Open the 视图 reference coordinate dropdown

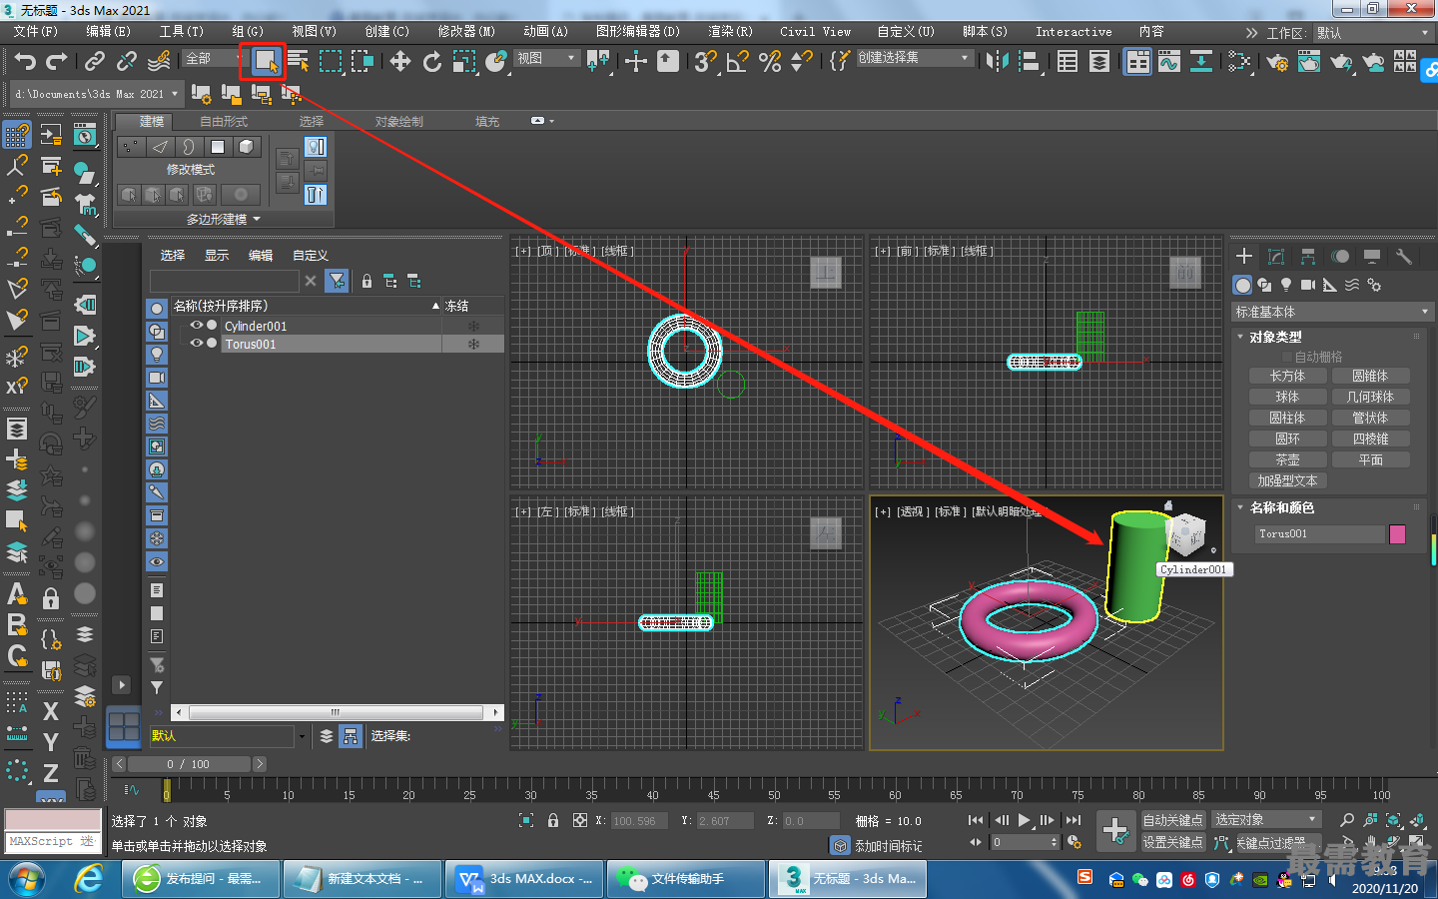tap(546, 58)
